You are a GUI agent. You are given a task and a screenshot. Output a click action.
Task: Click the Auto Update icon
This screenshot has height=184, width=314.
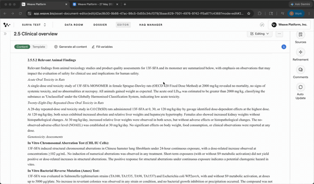pos(300,87)
